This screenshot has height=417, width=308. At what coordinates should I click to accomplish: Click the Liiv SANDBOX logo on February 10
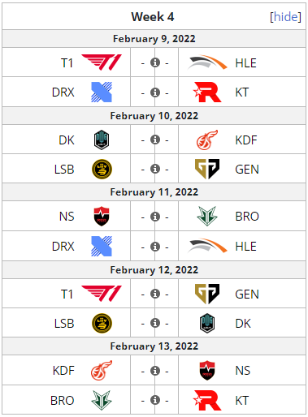tap(102, 170)
